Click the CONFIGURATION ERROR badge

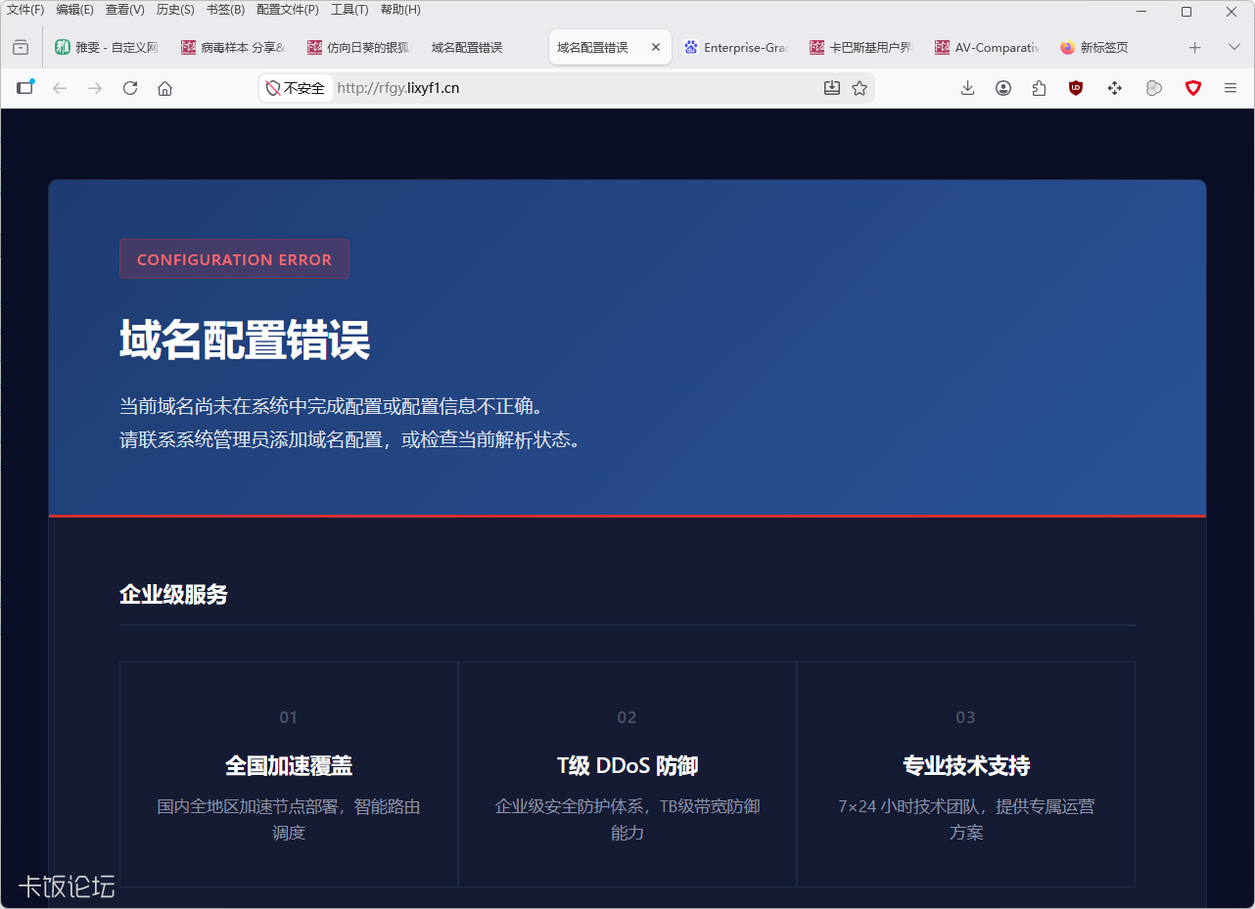pos(234,259)
